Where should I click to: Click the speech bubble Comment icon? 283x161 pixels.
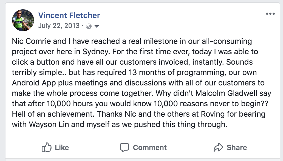(x=124, y=148)
